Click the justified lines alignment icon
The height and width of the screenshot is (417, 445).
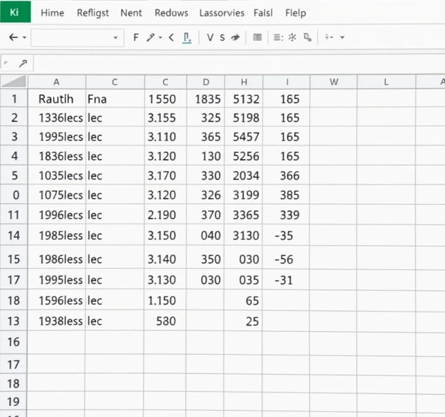coord(257,38)
